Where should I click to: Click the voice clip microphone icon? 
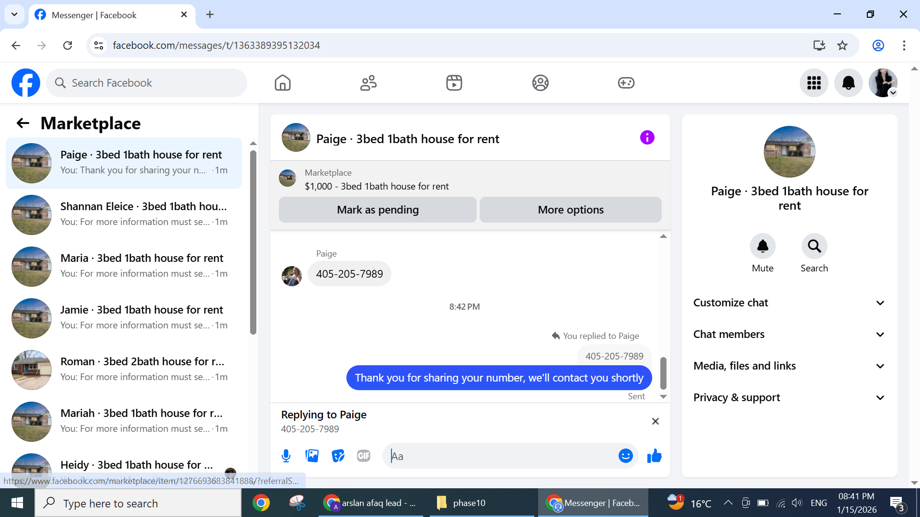click(286, 456)
